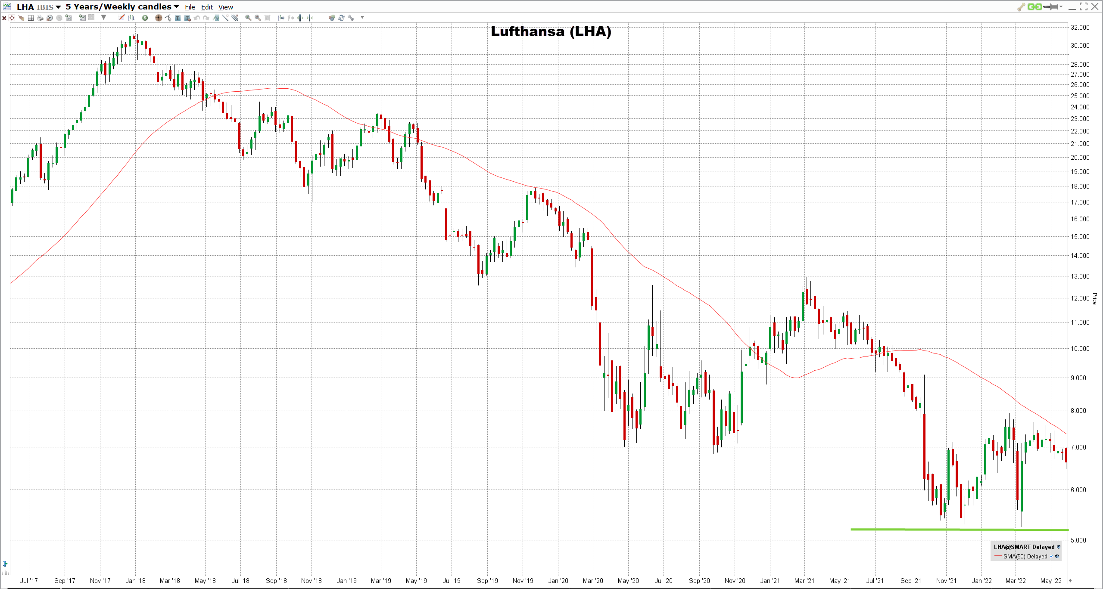Image resolution: width=1103 pixels, height=589 pixels.
Task: Zoom in with the plus magnifier icon
Action: point(248,18)
